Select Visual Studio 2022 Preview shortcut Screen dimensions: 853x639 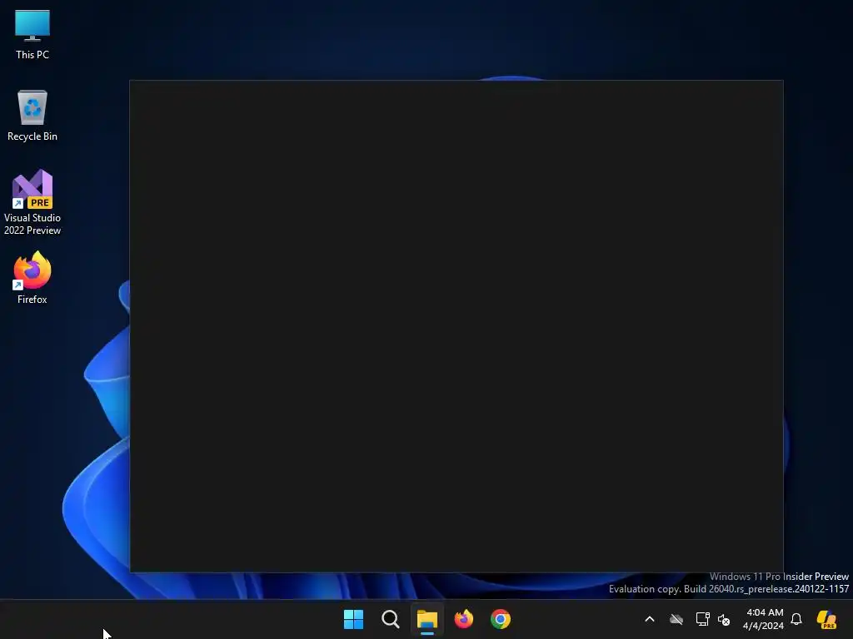[32, 203]
